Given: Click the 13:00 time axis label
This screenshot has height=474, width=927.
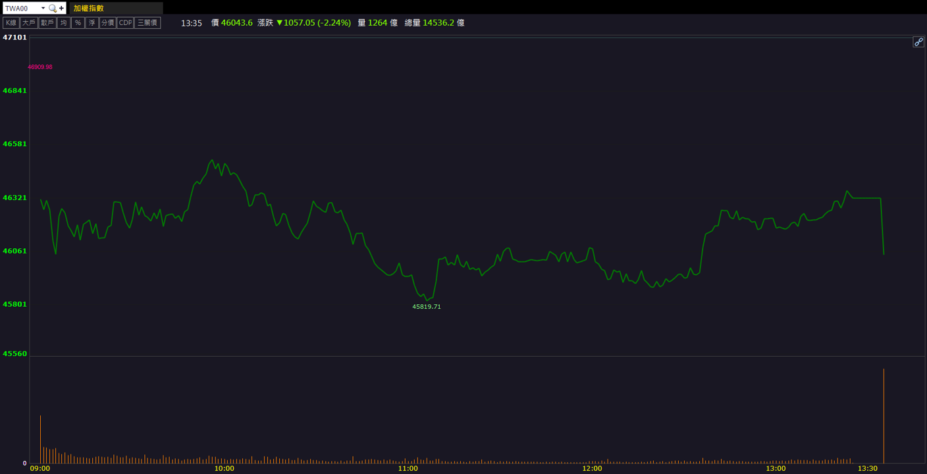Looking at the screenshot, I should point(776,469).
